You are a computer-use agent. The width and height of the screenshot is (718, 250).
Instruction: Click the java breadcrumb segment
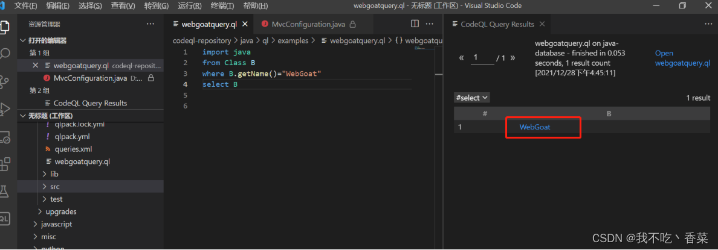coord(247,40)
